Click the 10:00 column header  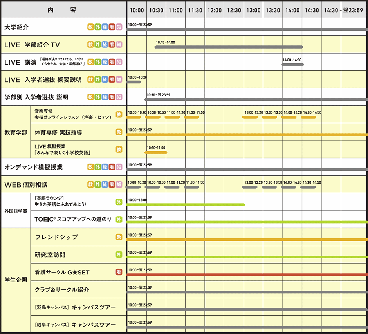137,10
